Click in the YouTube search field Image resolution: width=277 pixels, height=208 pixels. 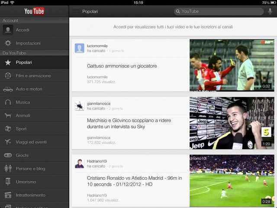[x=219, y=11]
